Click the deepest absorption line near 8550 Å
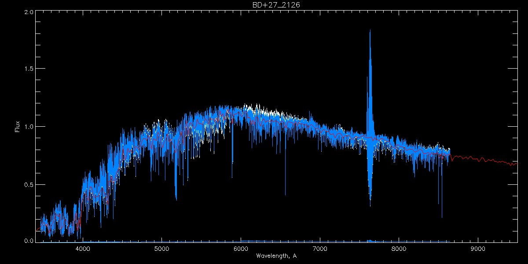 click(442, 216)
